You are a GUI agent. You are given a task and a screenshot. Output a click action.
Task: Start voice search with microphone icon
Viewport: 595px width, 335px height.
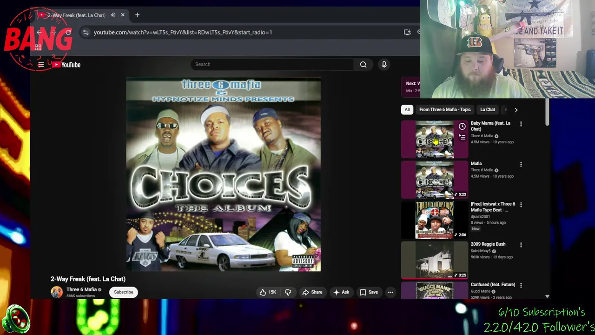coord(384,64)
